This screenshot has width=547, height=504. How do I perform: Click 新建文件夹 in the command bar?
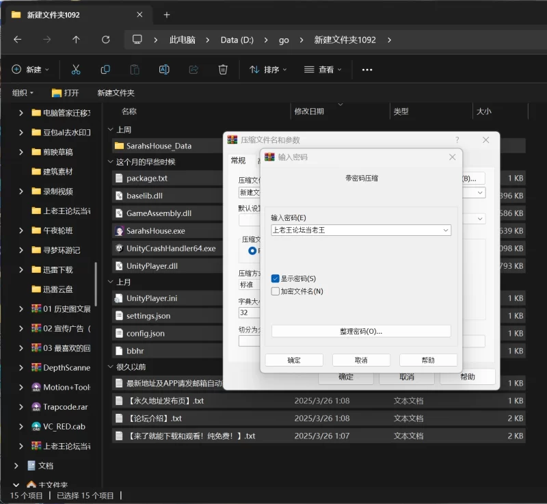coord(116,93)
